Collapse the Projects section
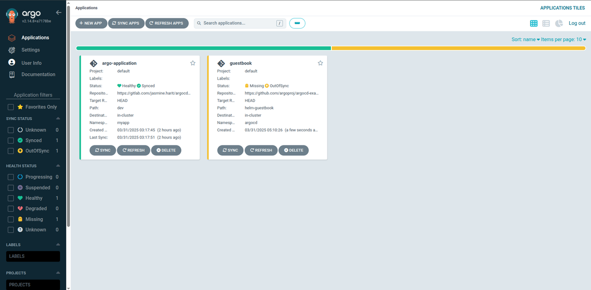 pos(58,273)
